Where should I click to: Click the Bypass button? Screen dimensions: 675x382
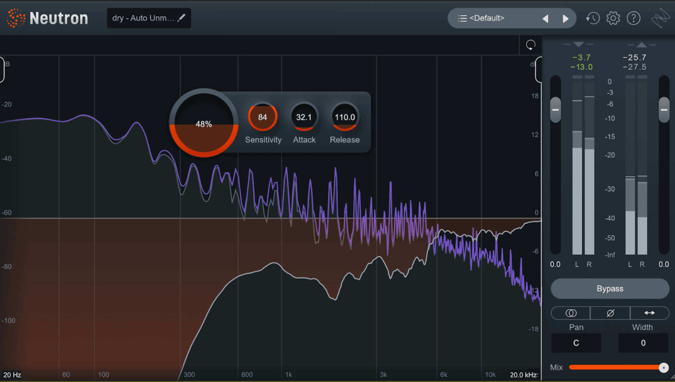click(610, 289)
